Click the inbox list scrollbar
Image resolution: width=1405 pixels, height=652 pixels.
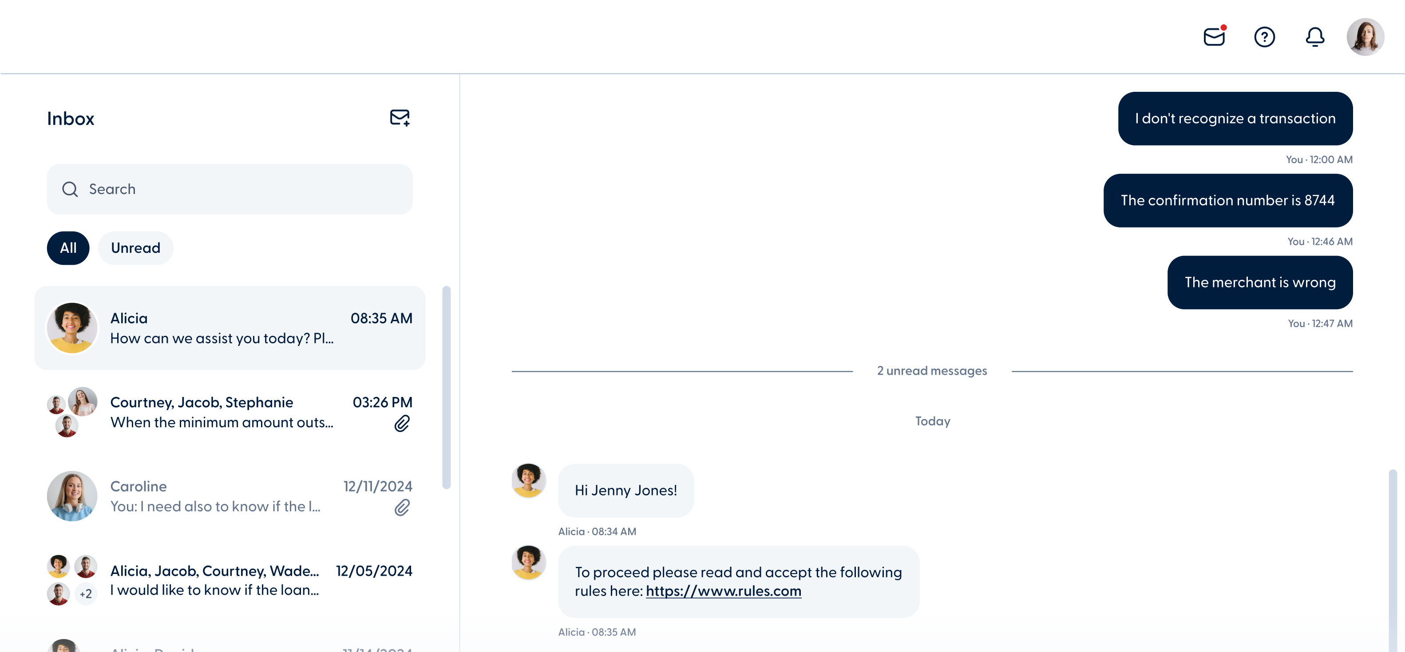[x=446, y=387]
